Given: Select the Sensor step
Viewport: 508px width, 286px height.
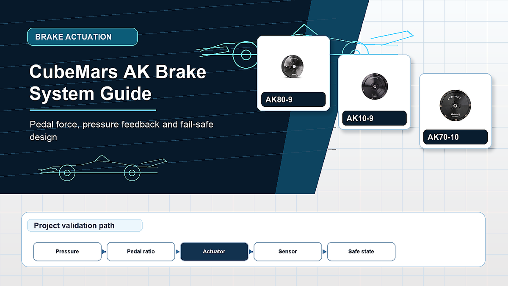Looking at the screenshot, I should tap(288, 251).
